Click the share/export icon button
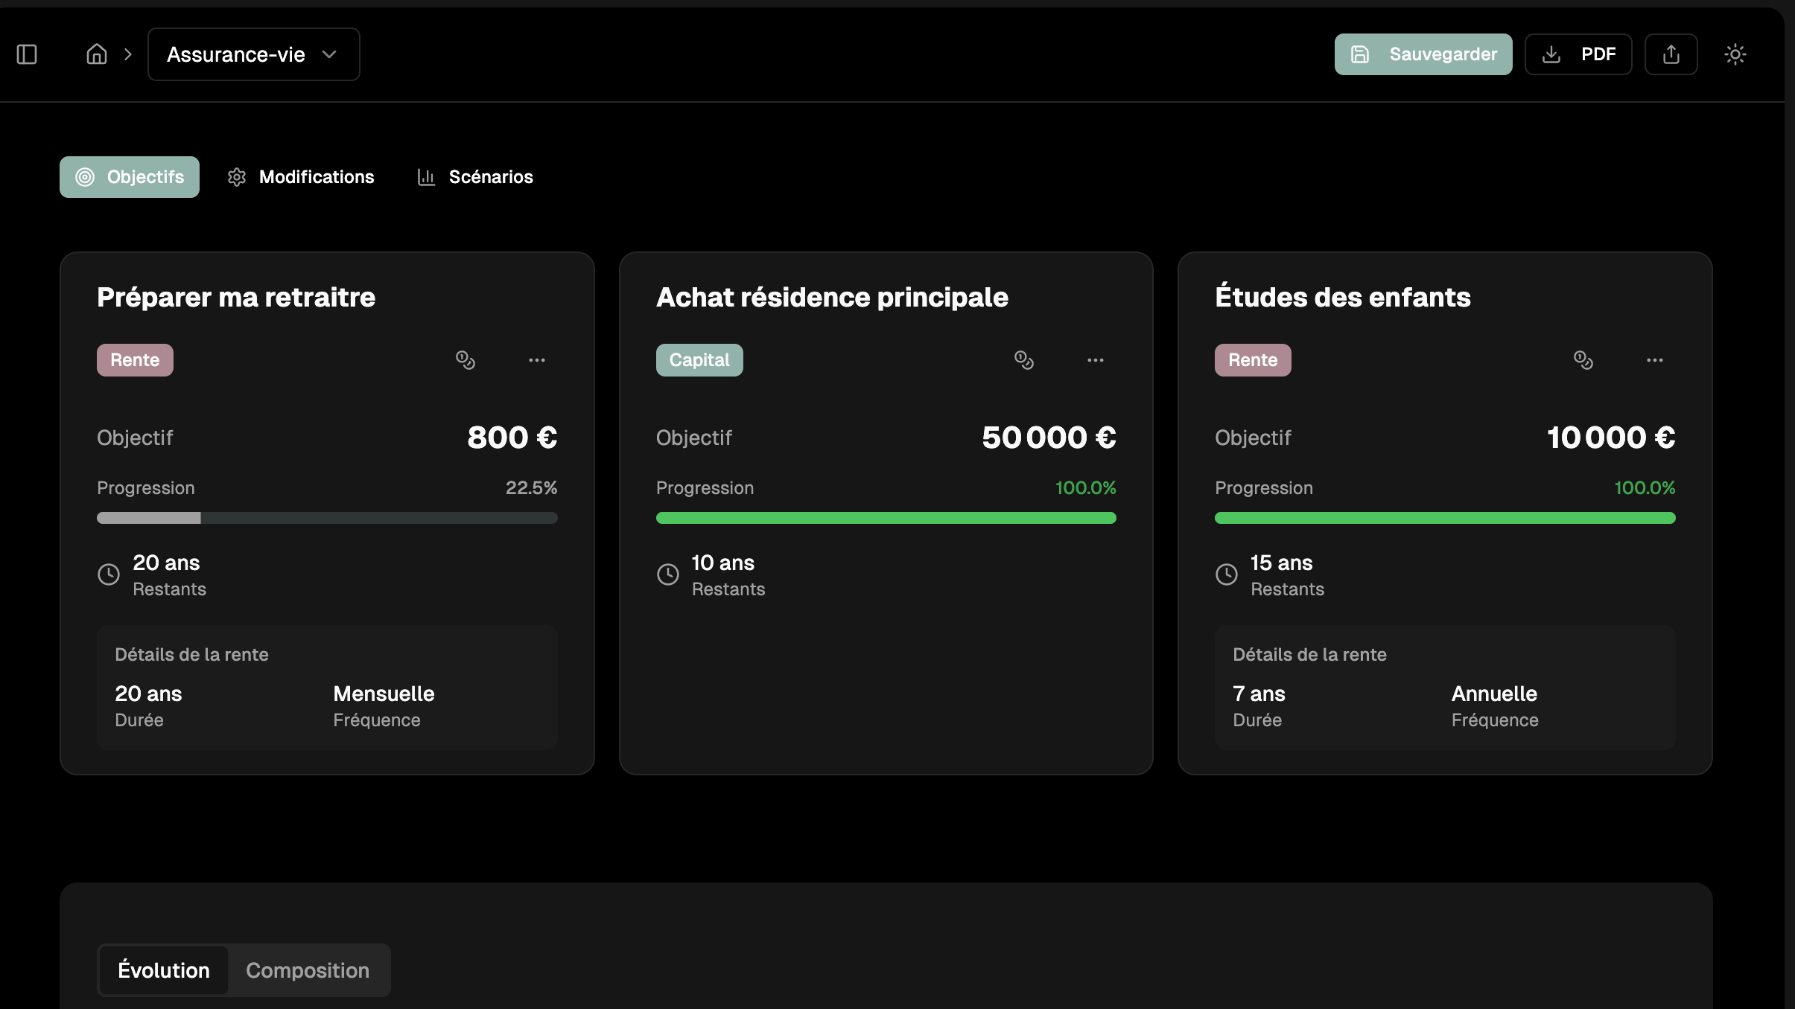Image resolution: width=1795 pixels, height=1009 pixels. pos(1671,54)
